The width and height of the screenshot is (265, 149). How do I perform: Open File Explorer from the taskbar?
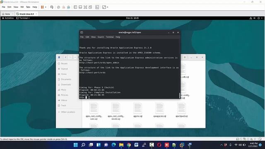click(x=121, y=145)
